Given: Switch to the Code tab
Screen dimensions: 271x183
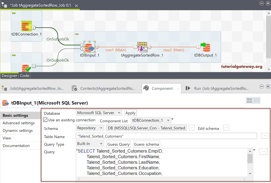Looking at the screenshot, I should [x=25, y=76].
